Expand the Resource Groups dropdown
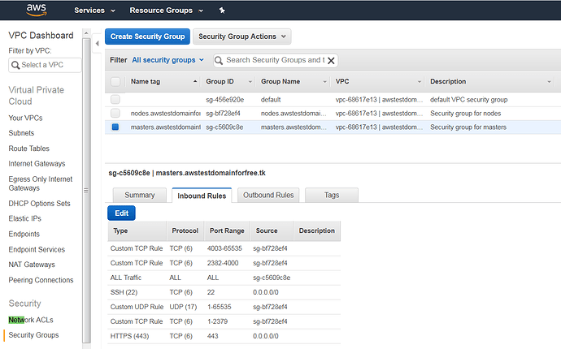This screenshot has height=349, width=561. (x=165, y=11)
